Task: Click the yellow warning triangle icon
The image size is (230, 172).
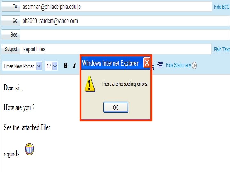Action: click(90, 84)
